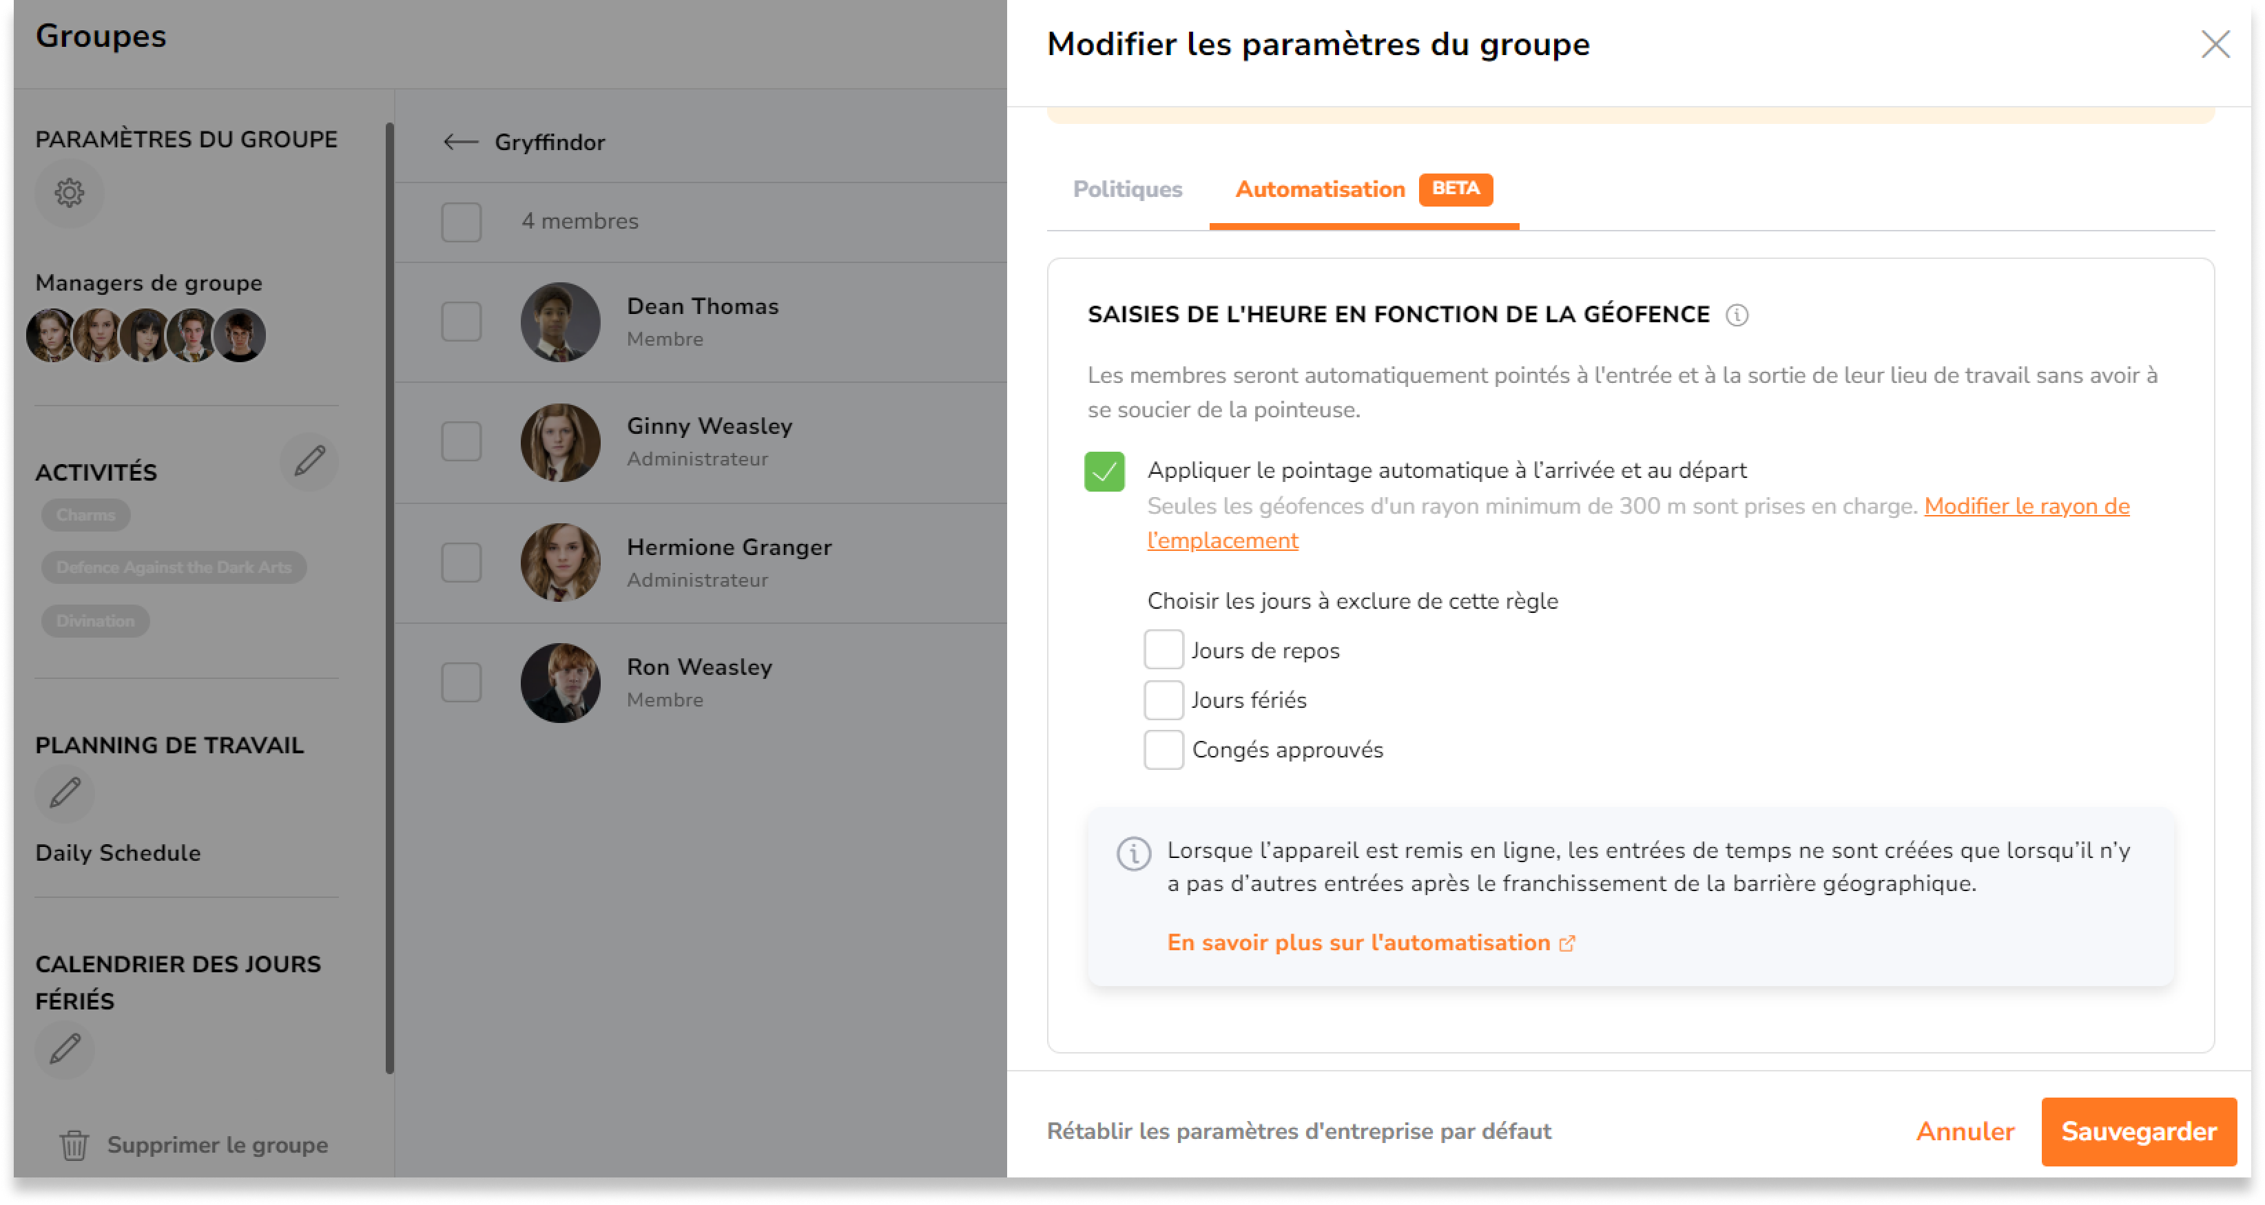This screenshot has height=1205, width=2265.
Task: Tick the Congés approuvés checkbox
Action: click(x=1163, y=750)
